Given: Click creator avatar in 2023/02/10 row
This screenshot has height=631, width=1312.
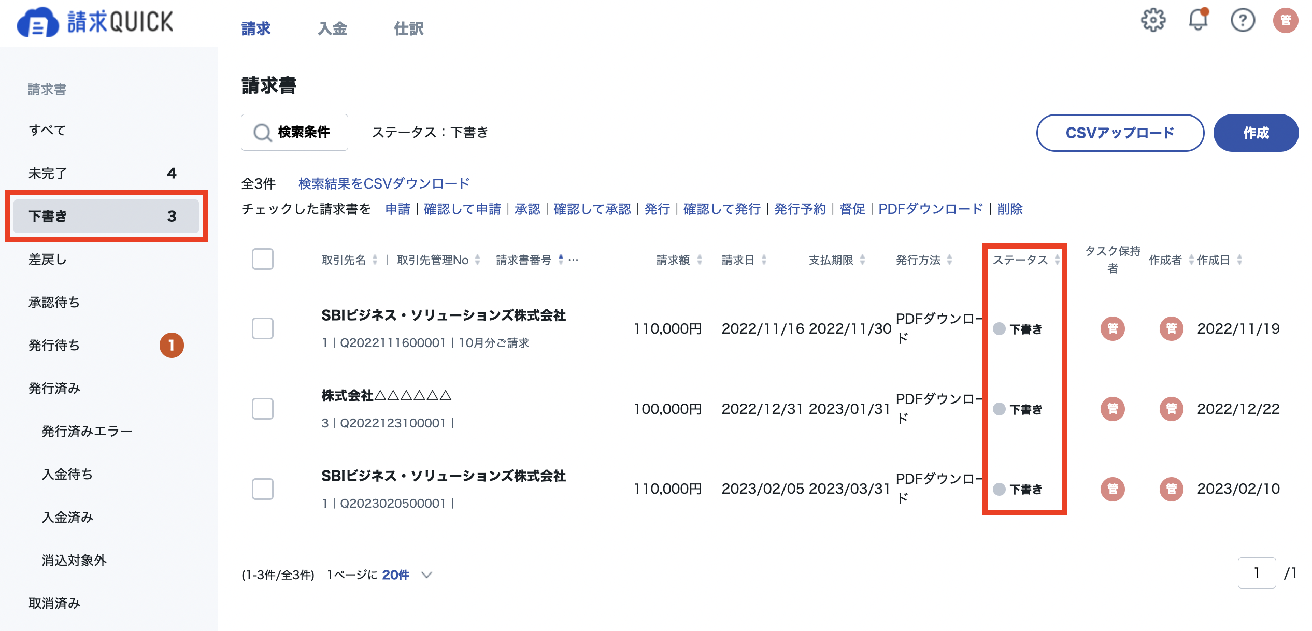Looking at the screenshot, I should tap(1172, 489).
